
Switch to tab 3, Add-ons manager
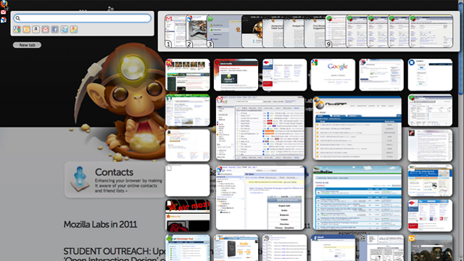[224, 31]
